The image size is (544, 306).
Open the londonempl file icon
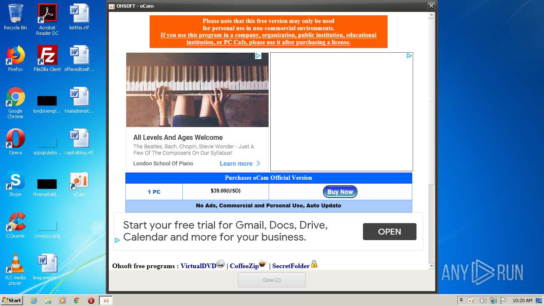pyautogui.click(x=47, y=105)
